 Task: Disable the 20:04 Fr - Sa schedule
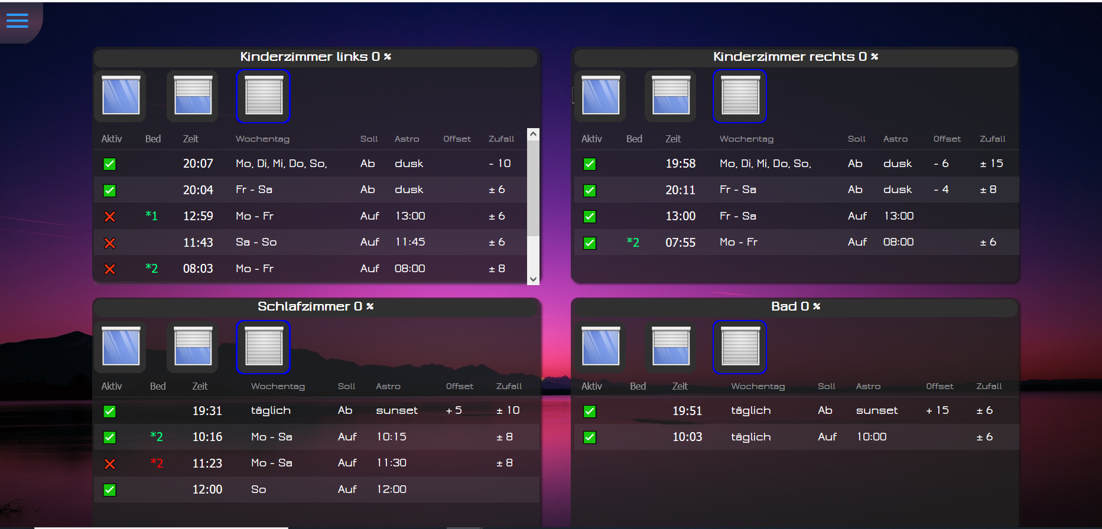click(x=110, y=190)
